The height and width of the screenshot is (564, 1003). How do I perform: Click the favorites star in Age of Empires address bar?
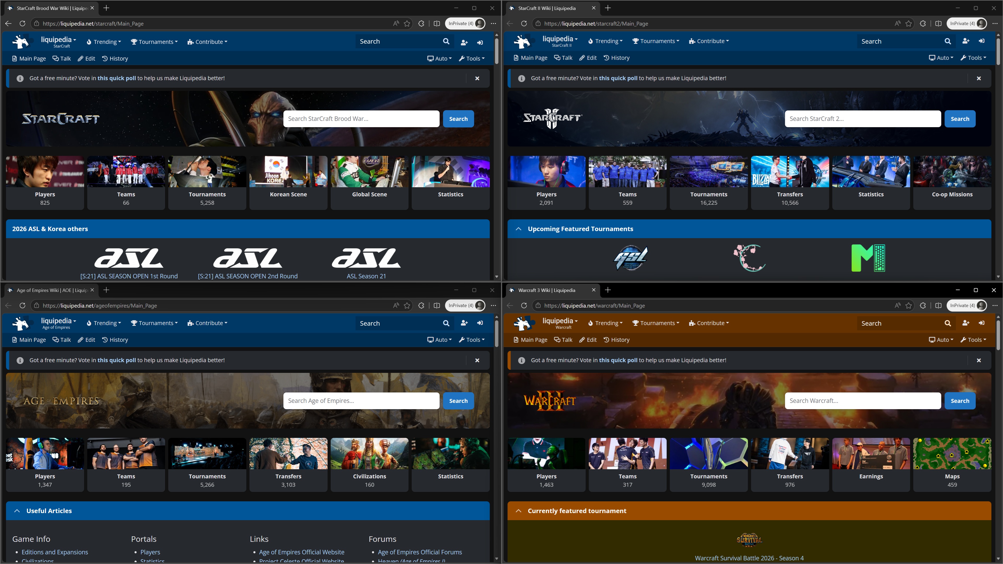click(407, 305)
